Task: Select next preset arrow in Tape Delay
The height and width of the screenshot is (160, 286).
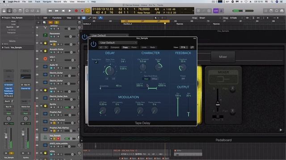Action: [106, 48]
